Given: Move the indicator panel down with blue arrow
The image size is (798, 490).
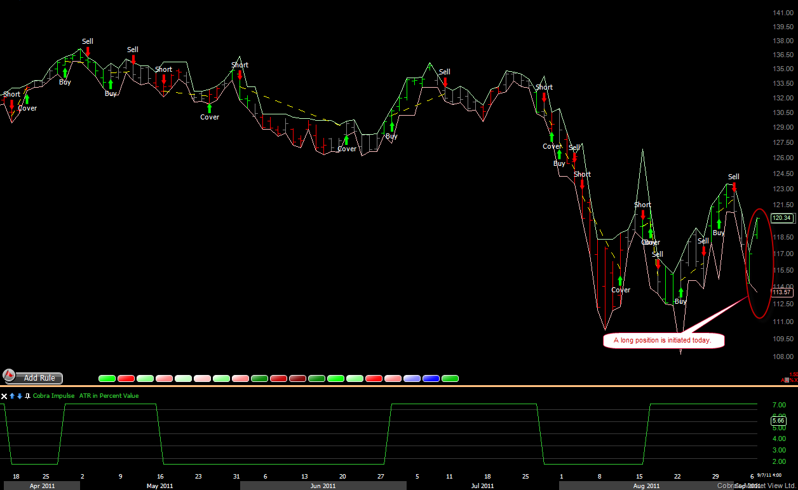Looking at the screenshot, I should click(x=20, y=396).
